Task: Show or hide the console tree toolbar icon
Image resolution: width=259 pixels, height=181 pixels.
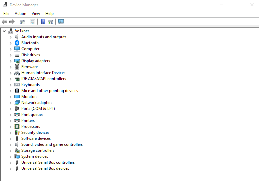Action: (22, 22)
